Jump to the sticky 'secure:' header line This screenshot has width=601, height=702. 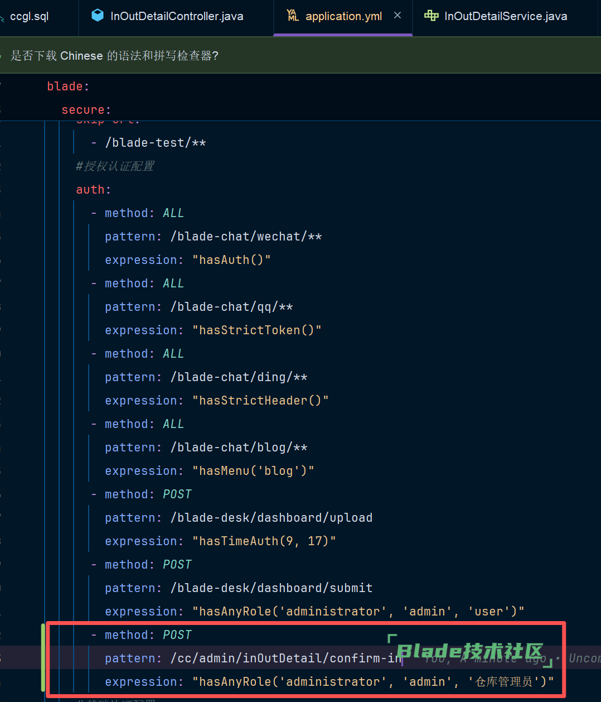86,110
